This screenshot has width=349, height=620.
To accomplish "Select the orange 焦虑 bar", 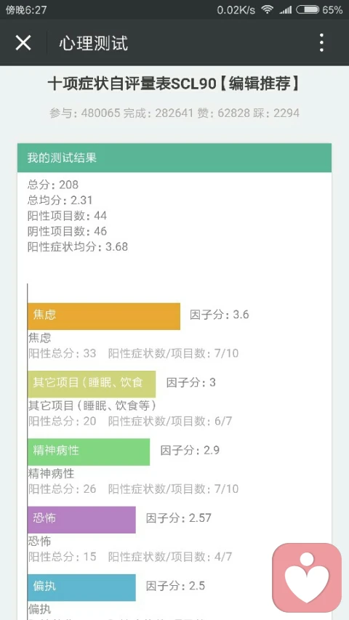I will tap(104, 316).
